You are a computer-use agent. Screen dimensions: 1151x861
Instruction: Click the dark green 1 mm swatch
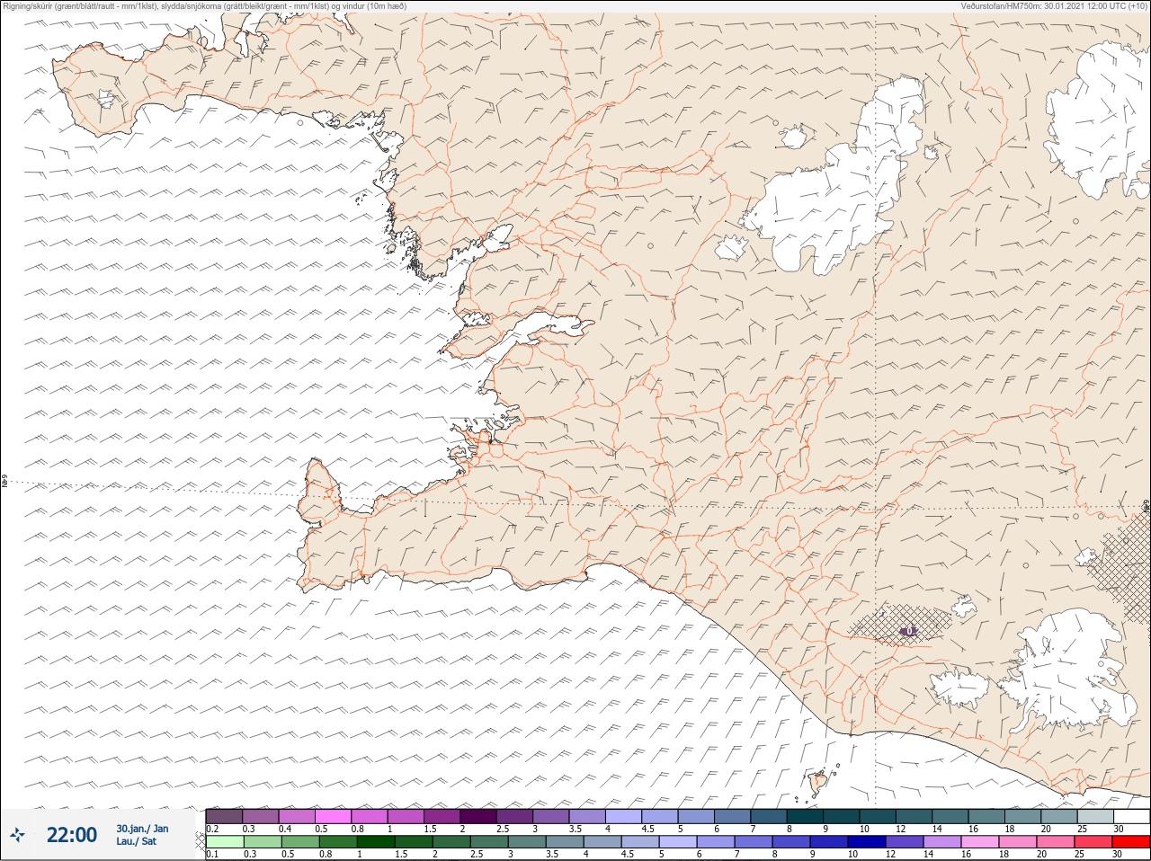374,842
